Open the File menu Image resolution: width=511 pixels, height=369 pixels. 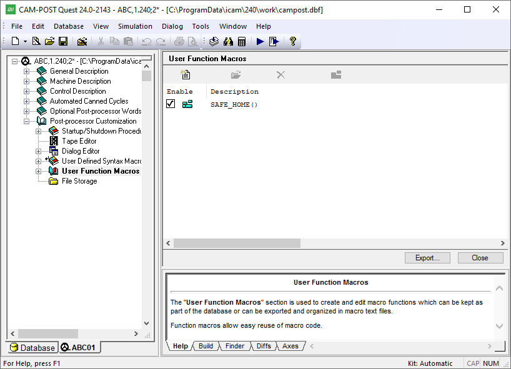coord(17,26)
